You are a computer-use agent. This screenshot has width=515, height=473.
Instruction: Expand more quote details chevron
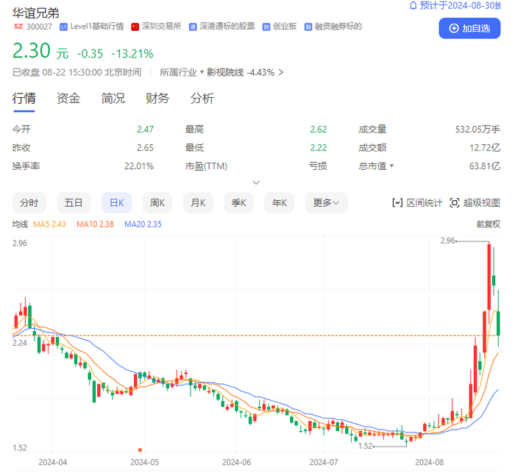[x=256, y=182]
